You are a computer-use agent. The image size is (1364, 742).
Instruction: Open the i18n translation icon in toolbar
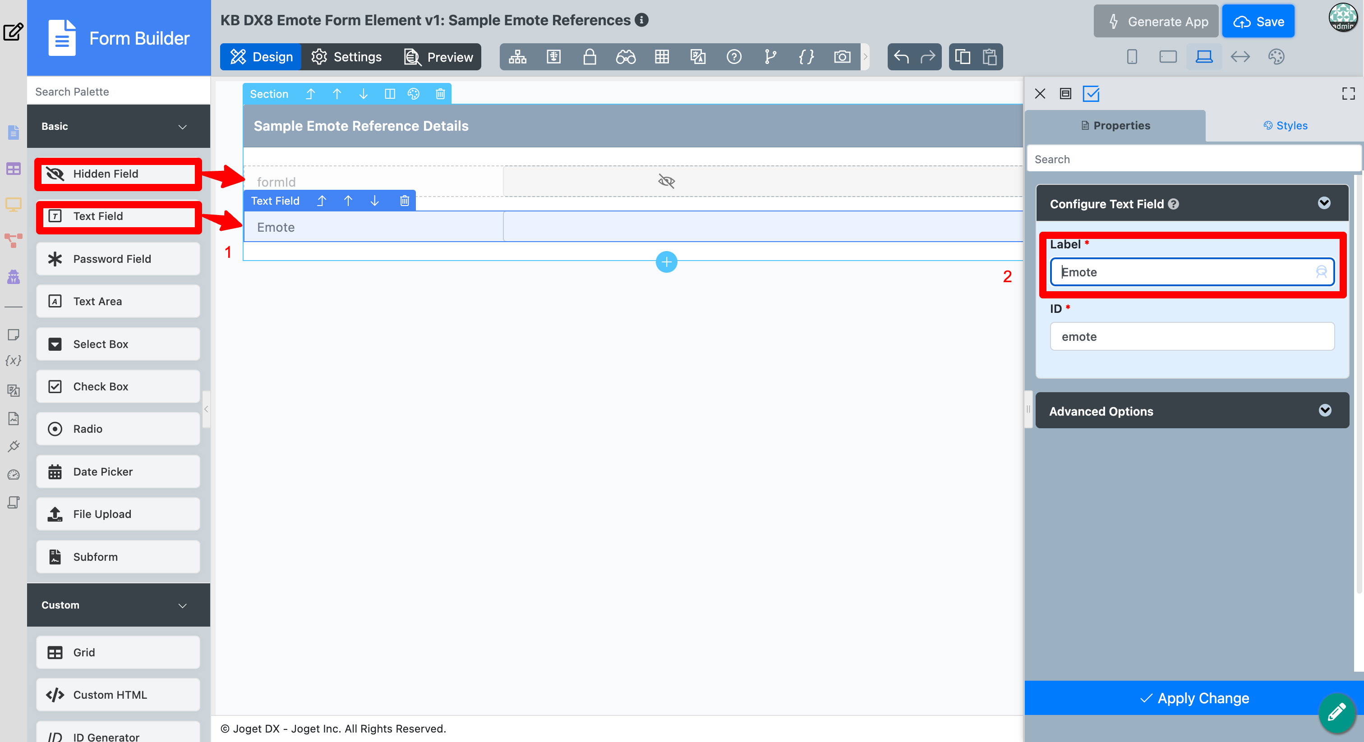click(x=698, y=57)
